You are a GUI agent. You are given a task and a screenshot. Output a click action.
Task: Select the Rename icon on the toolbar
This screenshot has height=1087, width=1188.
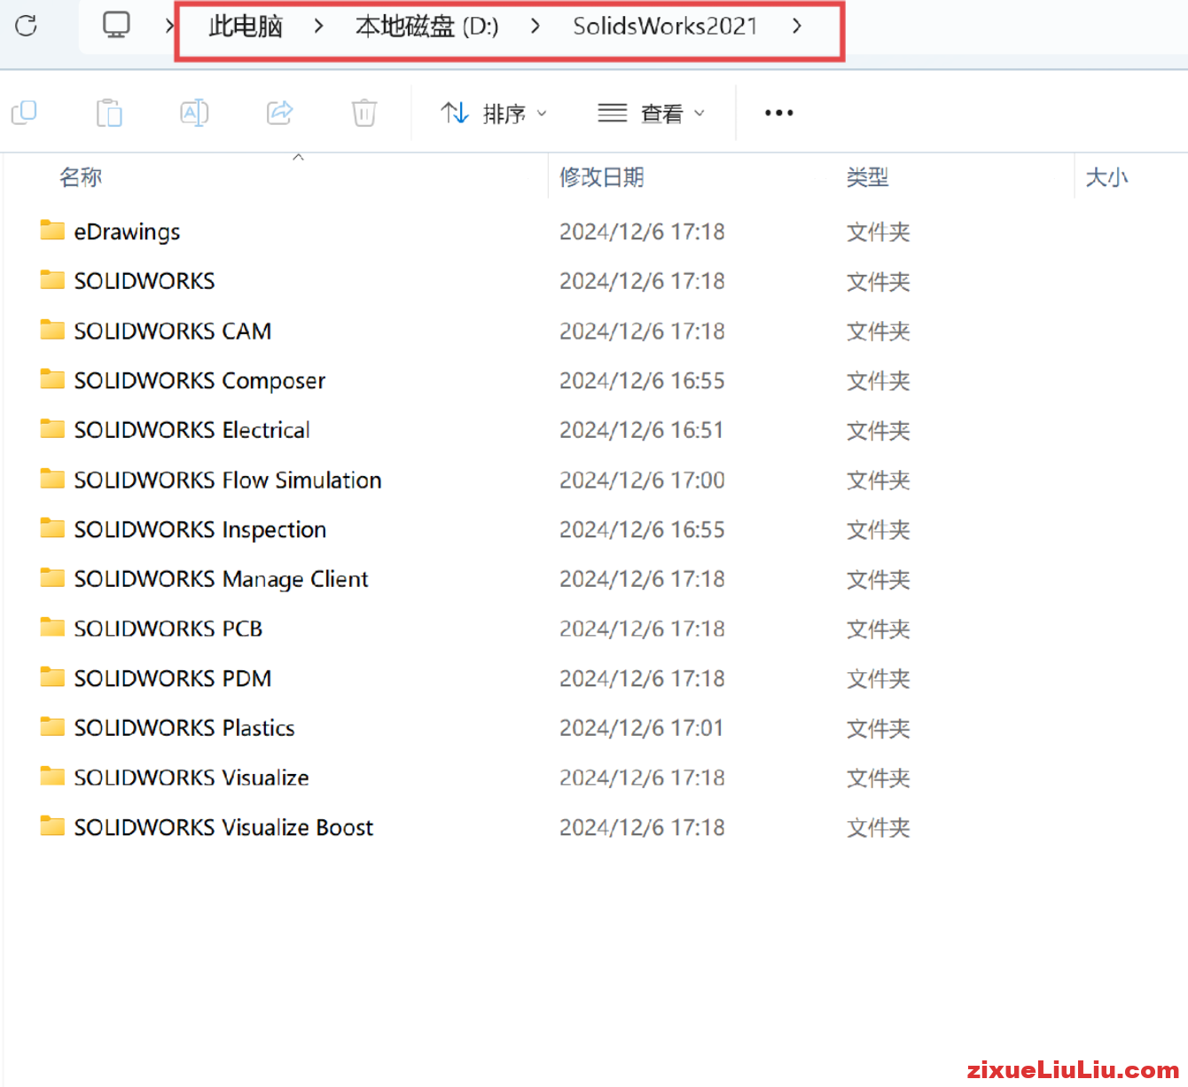coord(194,113)
